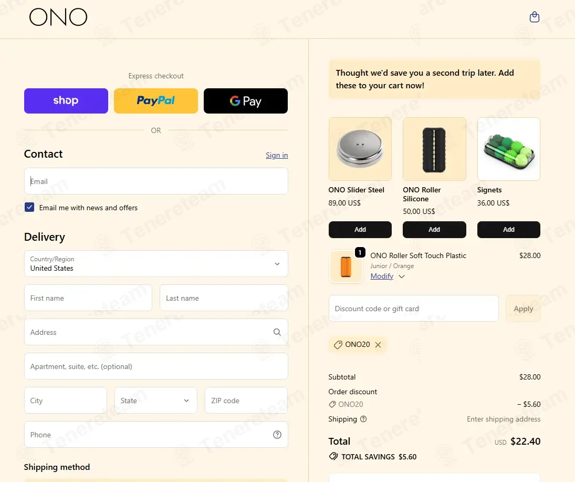
Task: Uncheck Email me with news and offers
Action: click(x=29, y=208)
